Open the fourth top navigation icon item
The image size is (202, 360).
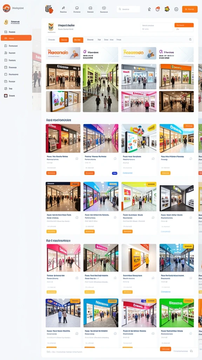[104, 9]
